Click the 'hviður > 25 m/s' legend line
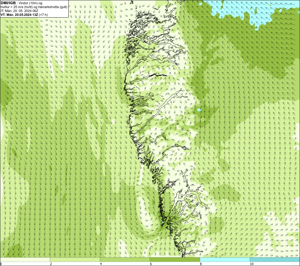 (x=34, y=7)
